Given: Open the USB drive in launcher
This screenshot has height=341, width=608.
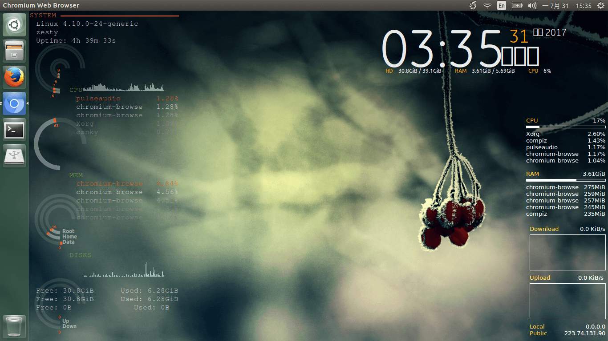Looking at the screenshot, I should coord(14,156).
